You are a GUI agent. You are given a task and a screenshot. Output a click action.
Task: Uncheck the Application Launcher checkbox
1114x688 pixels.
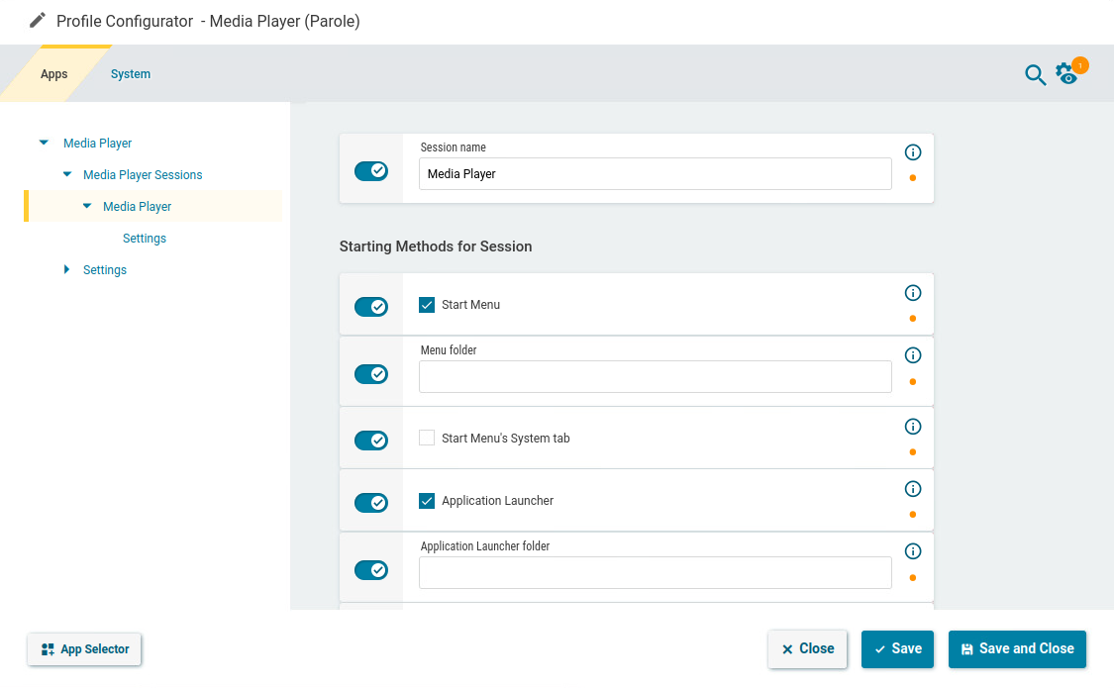427,501
